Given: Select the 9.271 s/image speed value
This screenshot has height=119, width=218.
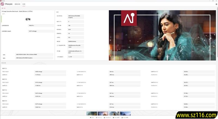Looking at the screenshot, I should (40, 31).
